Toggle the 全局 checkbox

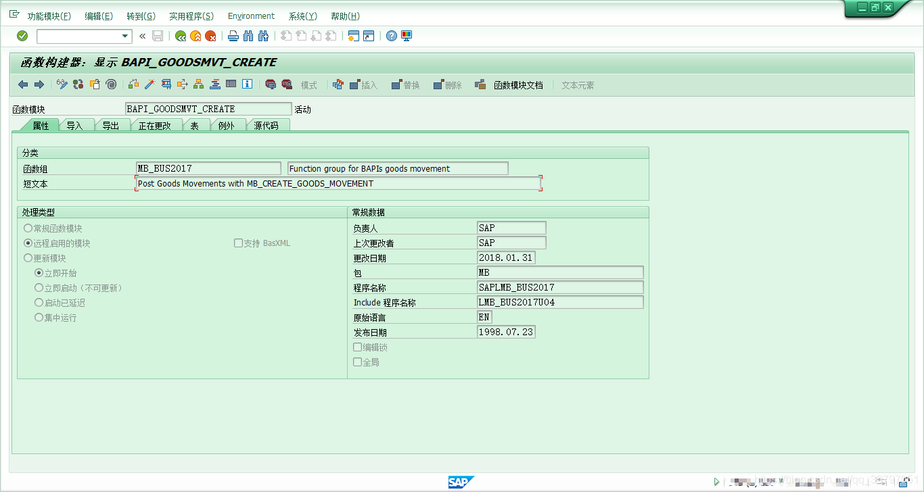click(x=357, y=362)
